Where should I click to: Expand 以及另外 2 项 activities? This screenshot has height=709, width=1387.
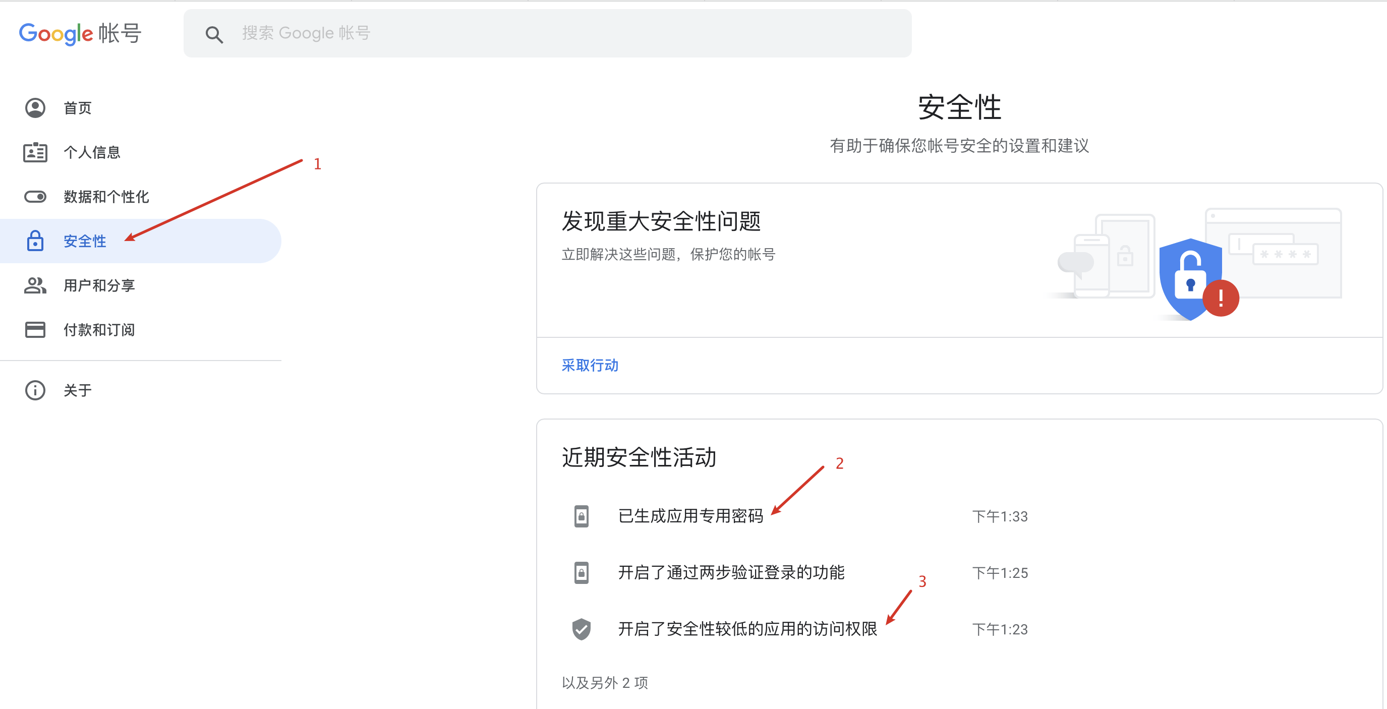tap(605, 683)
